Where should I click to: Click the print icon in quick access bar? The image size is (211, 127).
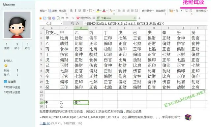(54, 18)
